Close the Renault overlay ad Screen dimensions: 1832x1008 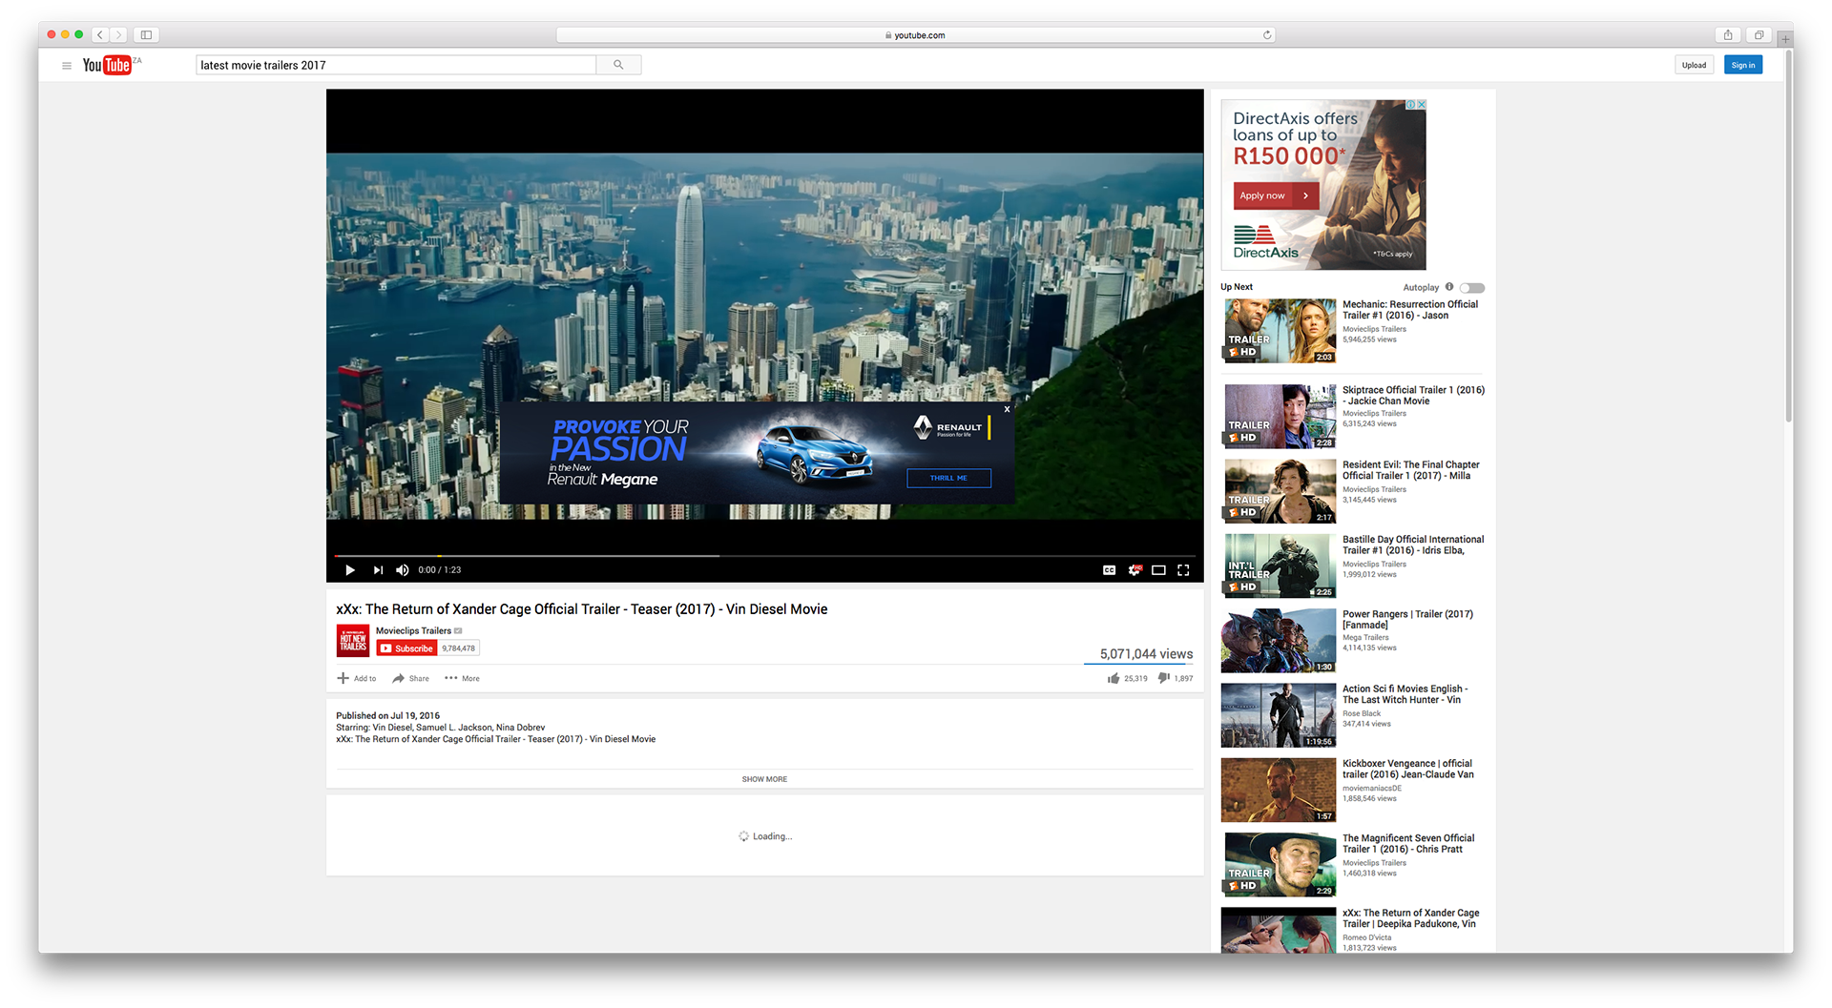tap(1007, 409)
